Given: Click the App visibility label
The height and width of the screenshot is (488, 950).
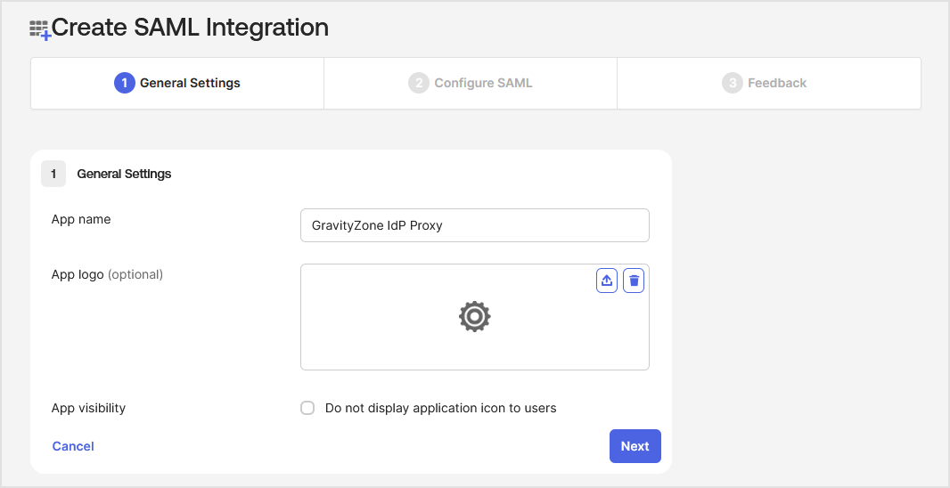Looking at the screenshot, I should pos(88,408).
